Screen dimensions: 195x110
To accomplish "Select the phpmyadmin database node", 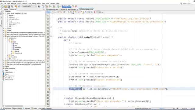I will click(12, 25).
